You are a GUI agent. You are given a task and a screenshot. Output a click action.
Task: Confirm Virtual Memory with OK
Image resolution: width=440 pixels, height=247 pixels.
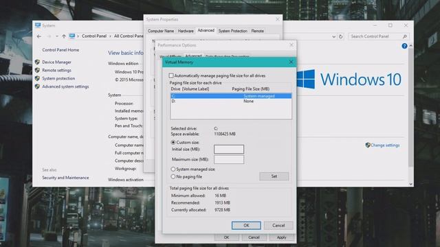[x=246, y=226]
